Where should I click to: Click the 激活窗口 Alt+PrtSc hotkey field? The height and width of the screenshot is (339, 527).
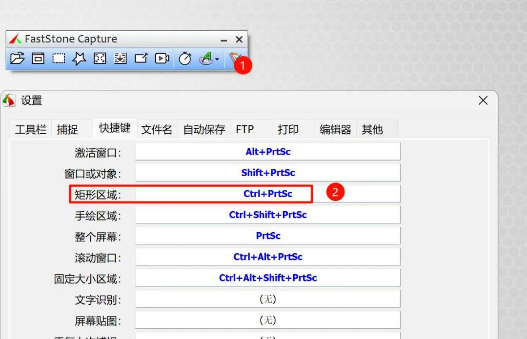[x=268, y=152]
